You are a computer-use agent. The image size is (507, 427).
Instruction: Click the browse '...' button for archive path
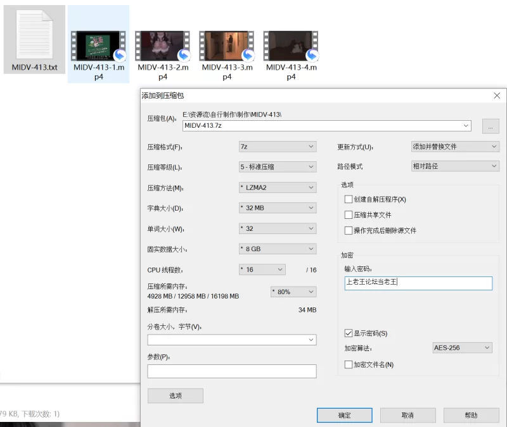(491, 126)
